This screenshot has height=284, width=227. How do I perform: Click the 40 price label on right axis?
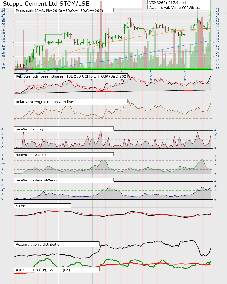tap(217, 19)
